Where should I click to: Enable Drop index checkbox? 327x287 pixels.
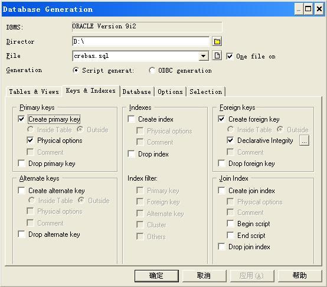coord(131,154)
